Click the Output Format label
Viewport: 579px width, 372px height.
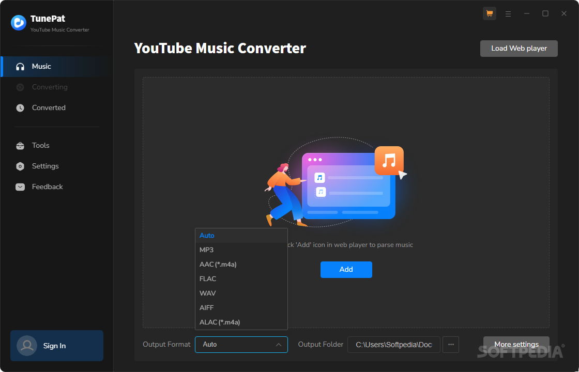[x=166, y=344]
